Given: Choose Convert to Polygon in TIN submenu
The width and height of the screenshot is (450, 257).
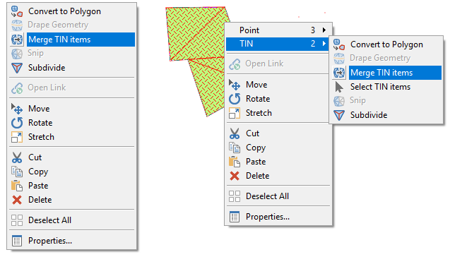Looking at the screenshot, I should pyautogui.click(x=386, y=44).
